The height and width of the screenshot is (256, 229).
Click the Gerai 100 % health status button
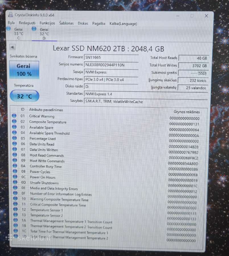point(24,70)
